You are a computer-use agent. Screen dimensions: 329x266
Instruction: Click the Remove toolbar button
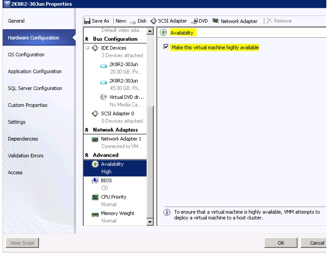point(279,21)
